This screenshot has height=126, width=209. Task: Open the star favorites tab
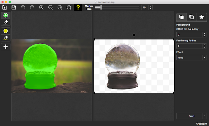pos(201,17)
